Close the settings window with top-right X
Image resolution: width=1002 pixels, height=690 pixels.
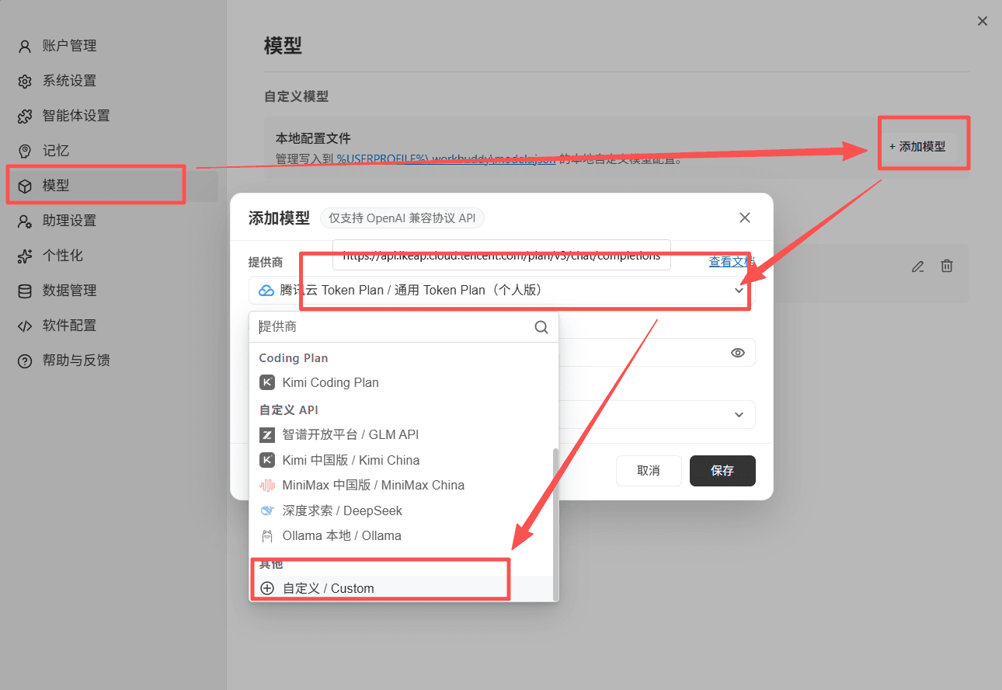coord(983,21)
